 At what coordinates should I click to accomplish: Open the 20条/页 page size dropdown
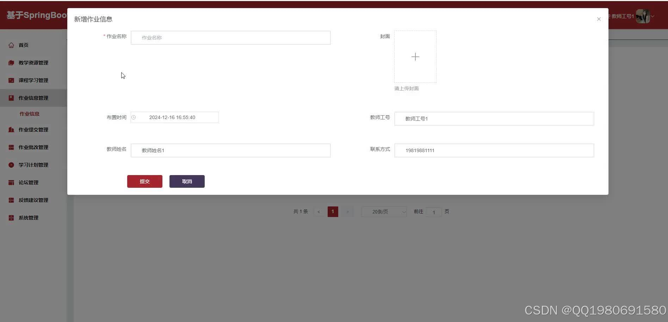[x=384, y=211]
